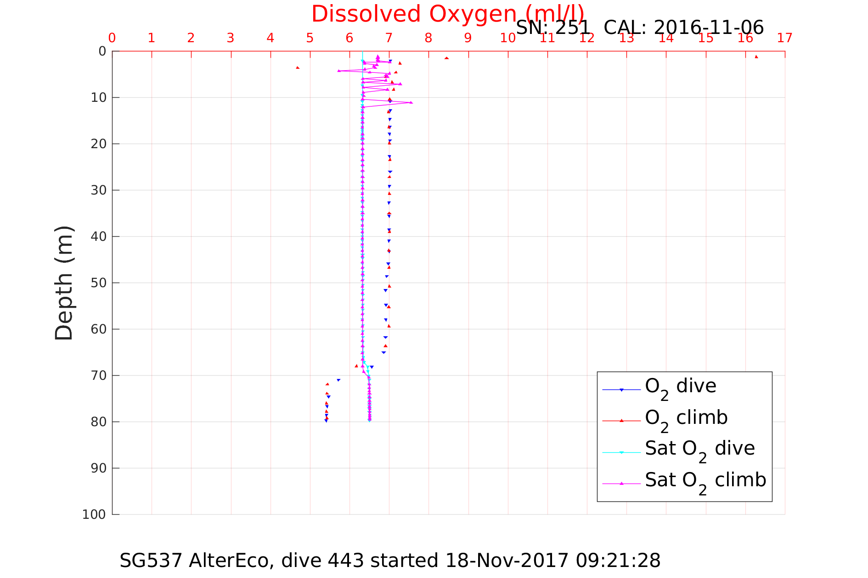Click the footer text 'SG537 AlterEco, dive 443'
The image size is (868, 578).
(242, 561)
